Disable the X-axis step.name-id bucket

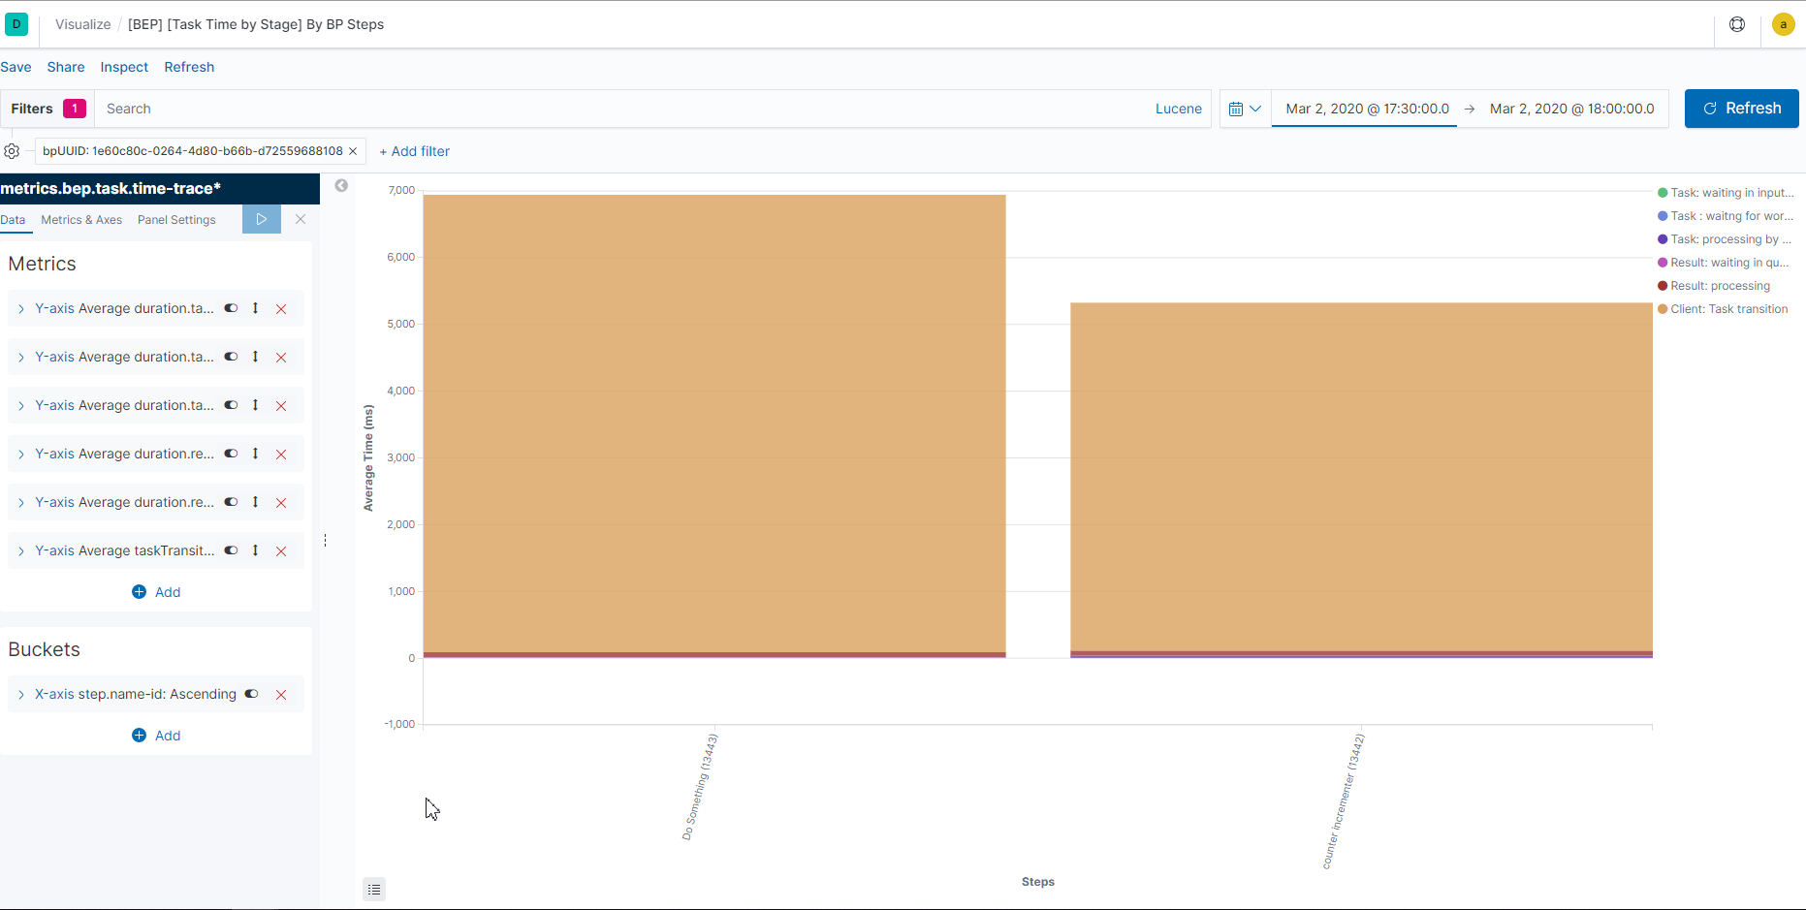251,694
